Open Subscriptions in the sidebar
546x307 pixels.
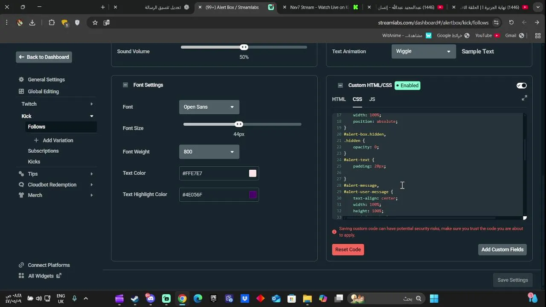(43, 151)
